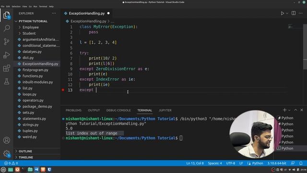The height and width of the screenshot is (173, 307).
Task: Open the Explorer view in activity bar
Action: (6, 15)
